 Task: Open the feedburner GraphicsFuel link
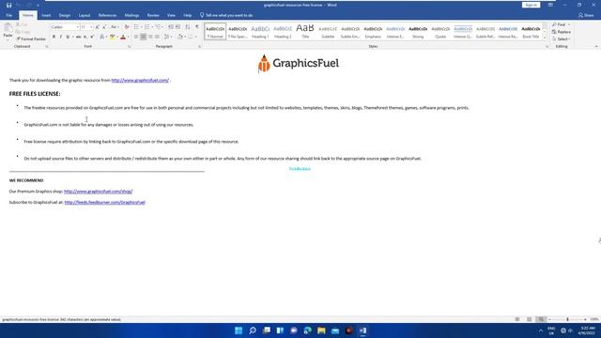point(104,203)
